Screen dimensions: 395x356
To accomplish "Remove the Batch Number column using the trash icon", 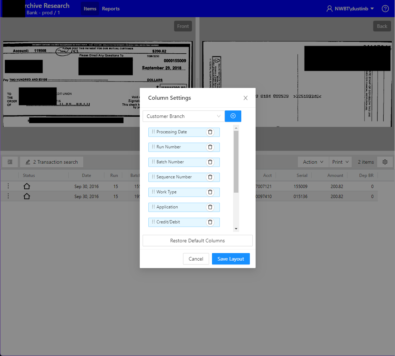I will (210, 162).
